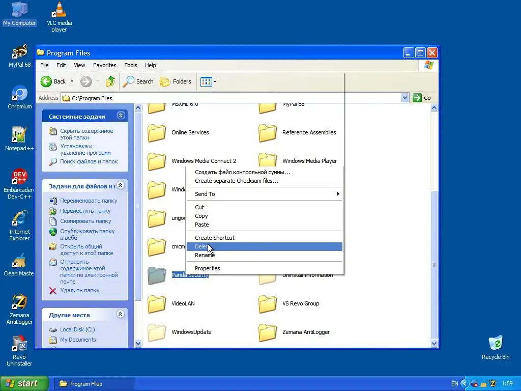Click Program Files taskbar button
The height and width of the screenshot is (391, 521).
tap(94, 384)
